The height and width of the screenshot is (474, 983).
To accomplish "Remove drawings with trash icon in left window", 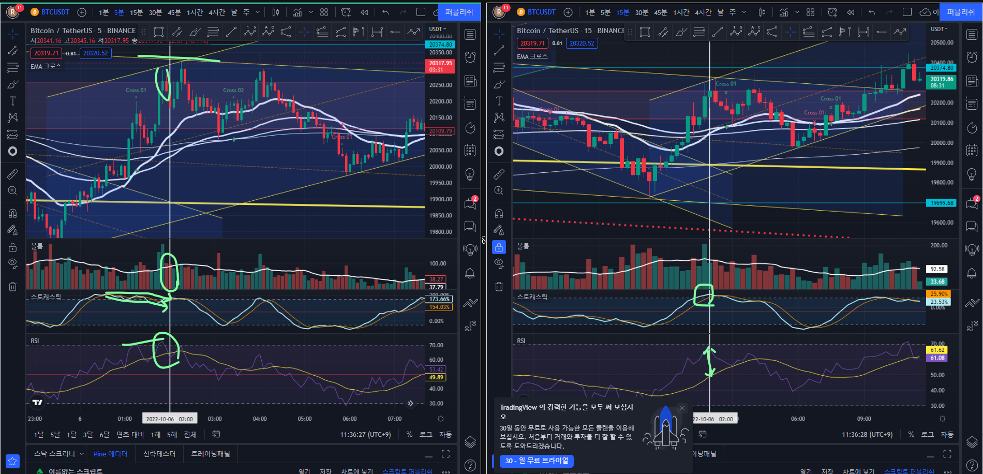I will (13, 286).
